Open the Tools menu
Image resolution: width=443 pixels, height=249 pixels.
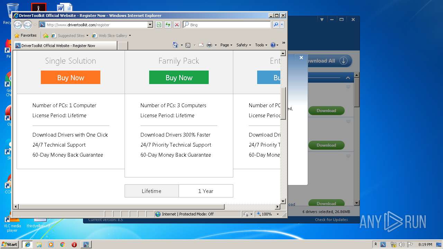(x=261, y=45)
